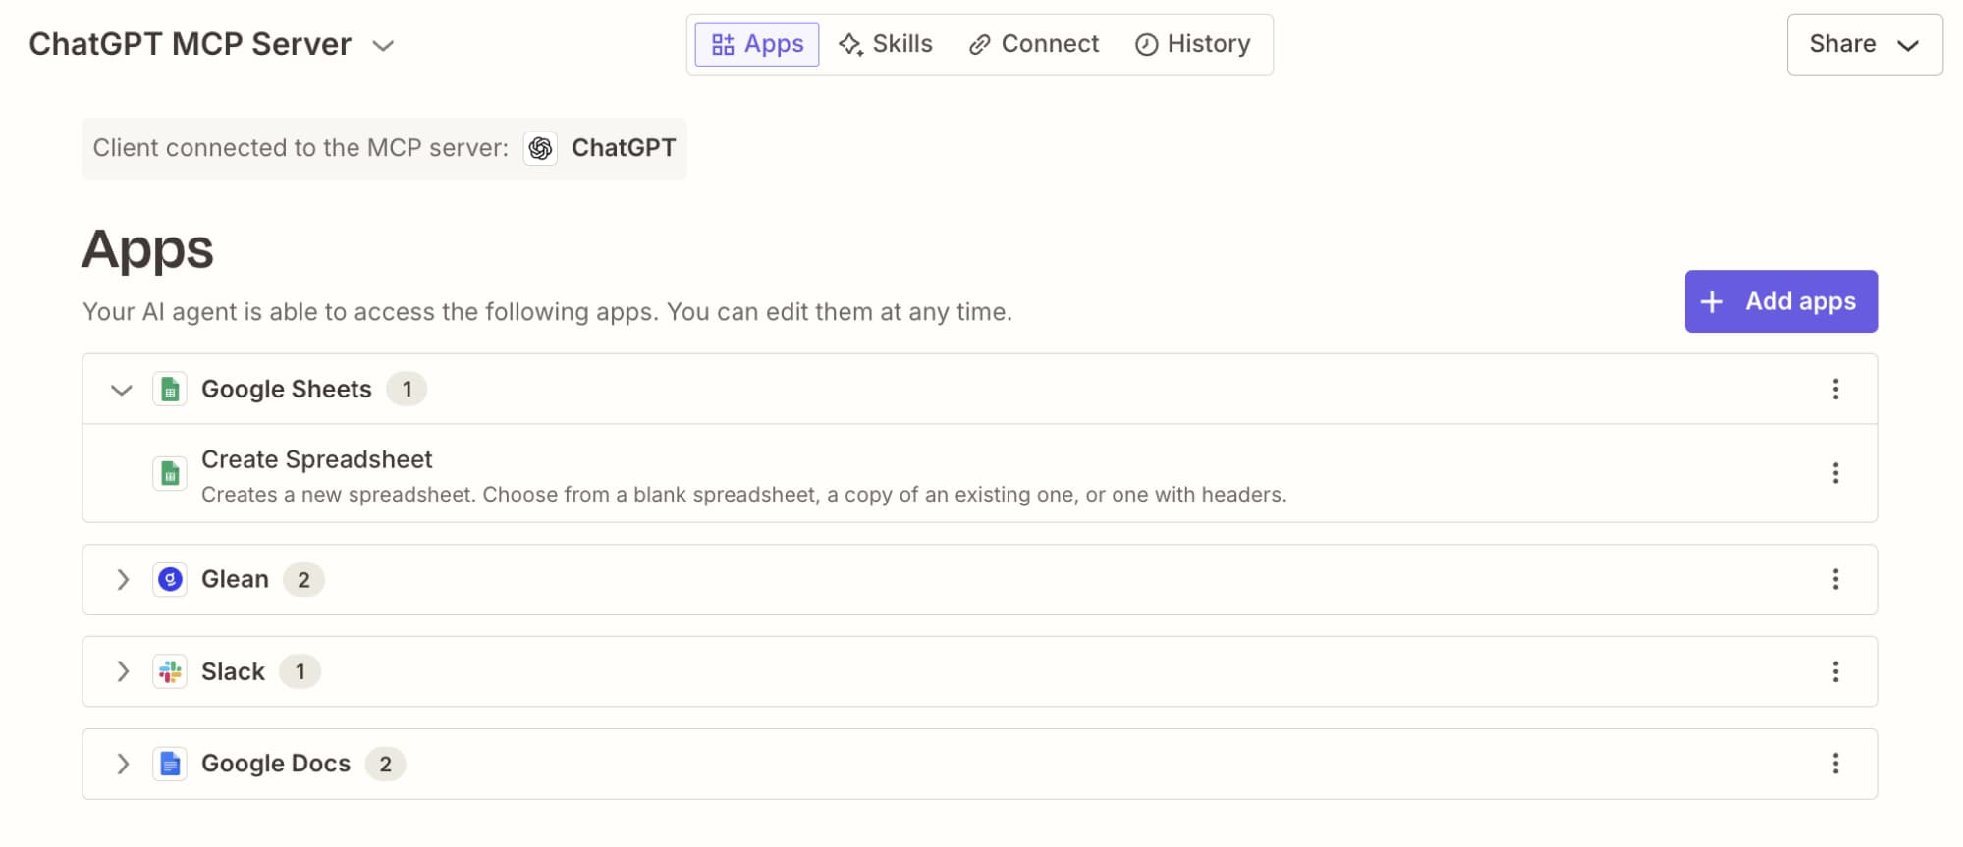Click the Slack app icon

click(x=170, y=672)
